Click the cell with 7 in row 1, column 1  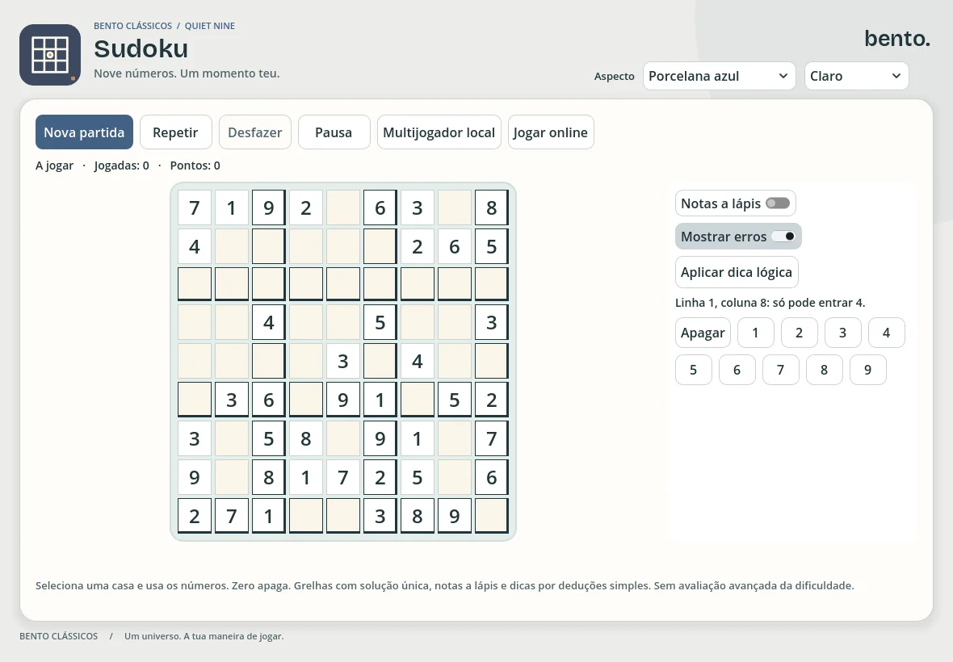[x=195, y=207]
